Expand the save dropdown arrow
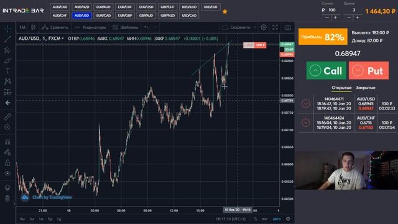Image resolution: width=398 pixels, height=224 pixels. pyautogui.click(x=255, y=27)
